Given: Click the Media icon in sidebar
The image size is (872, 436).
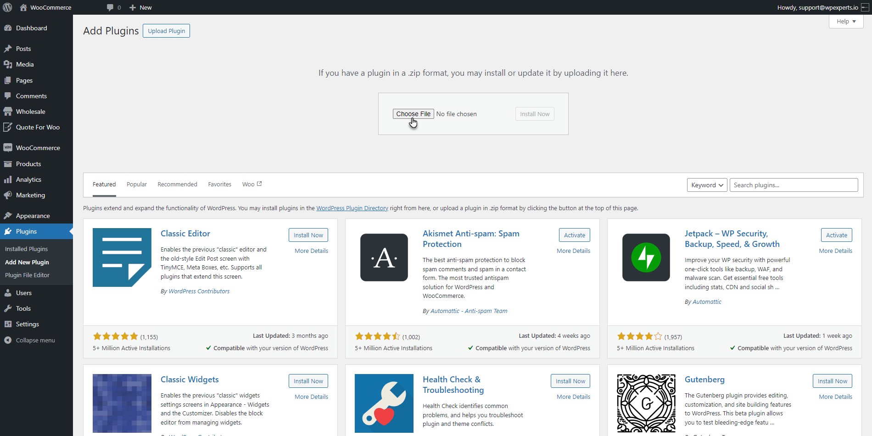Looking at the screenshot, I should 8,64.
